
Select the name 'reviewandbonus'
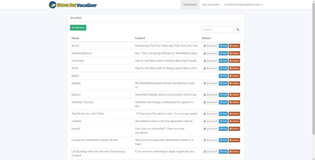coord(82,53)
